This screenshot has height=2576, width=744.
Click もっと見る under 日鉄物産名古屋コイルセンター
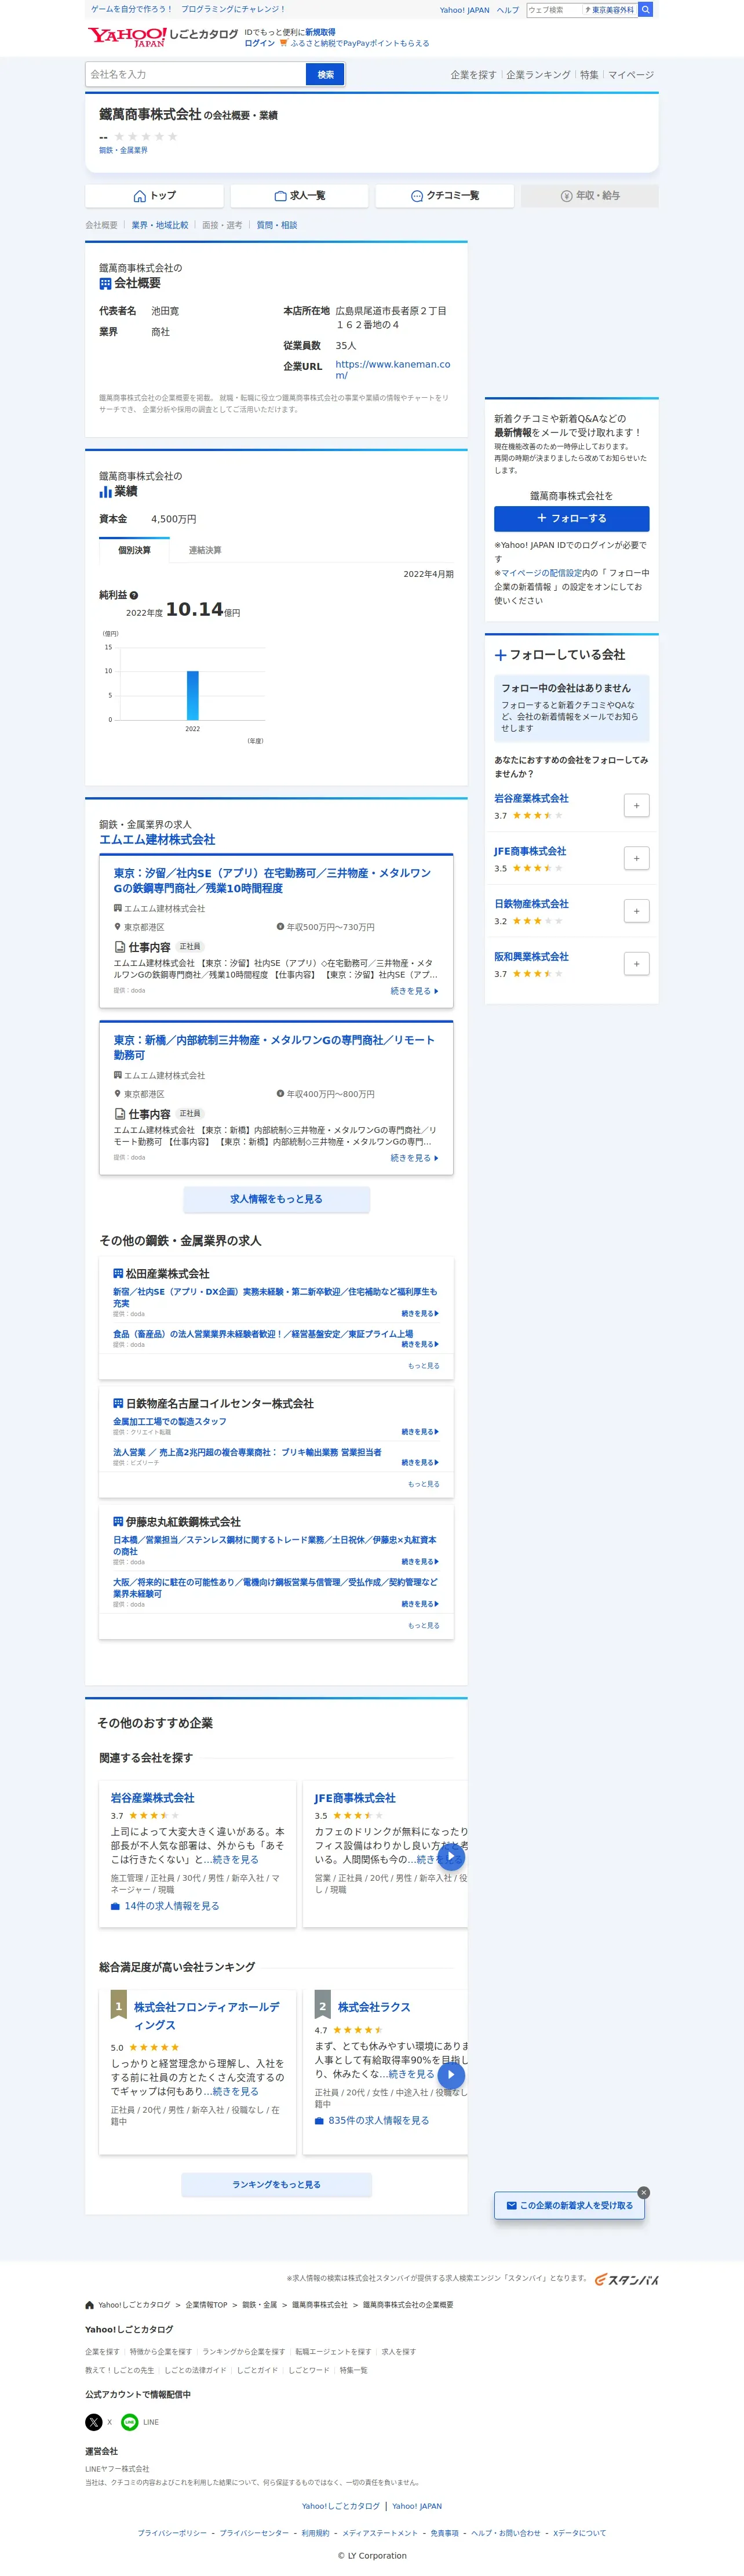[x=423, y=1484]
